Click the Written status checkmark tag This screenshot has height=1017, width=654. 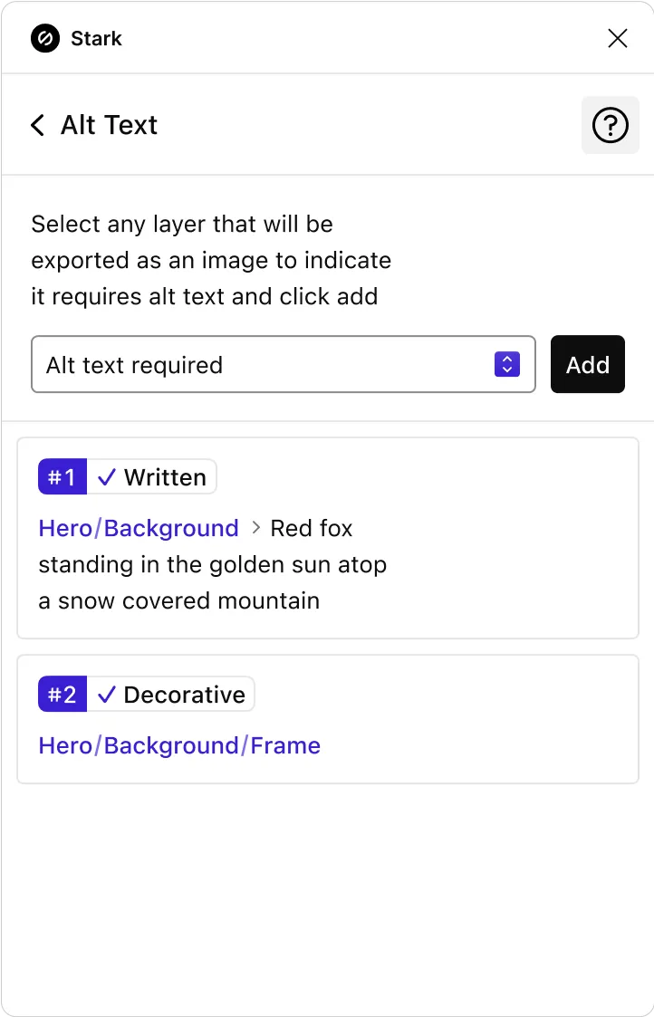152,476
